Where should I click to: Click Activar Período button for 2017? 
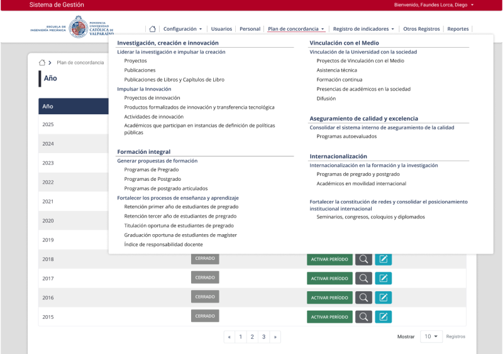tap(329, 279)
